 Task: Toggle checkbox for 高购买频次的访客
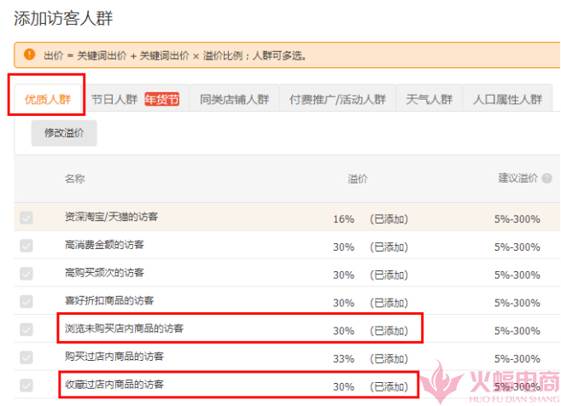point(26,274)
